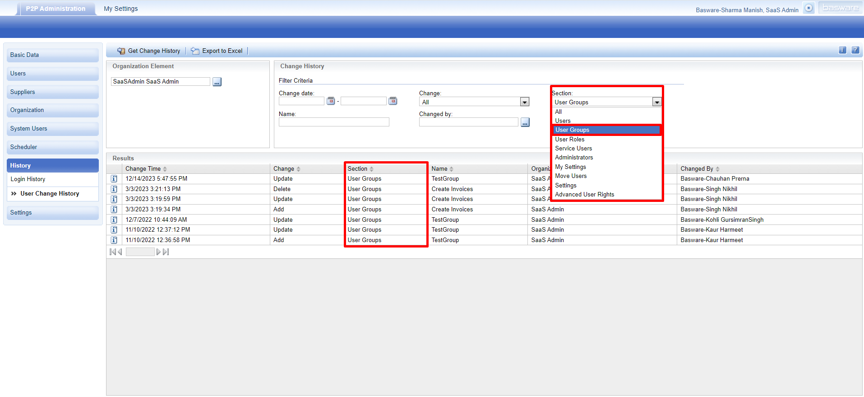The height and width of the screenshot is (397, 864).
Task: Go to next results page arrow
Action: click(158, 252)
